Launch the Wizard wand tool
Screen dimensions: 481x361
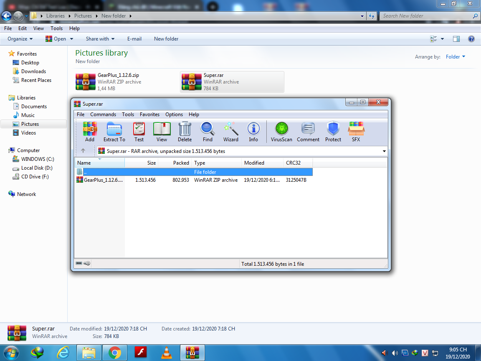click(x=230, y=132)
